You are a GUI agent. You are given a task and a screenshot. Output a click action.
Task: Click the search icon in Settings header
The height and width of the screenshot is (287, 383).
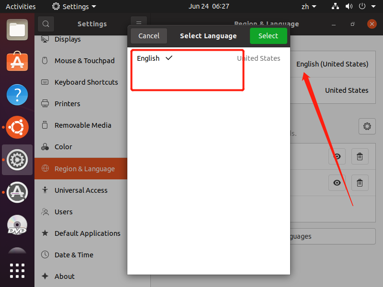click(x=46, y=24)
